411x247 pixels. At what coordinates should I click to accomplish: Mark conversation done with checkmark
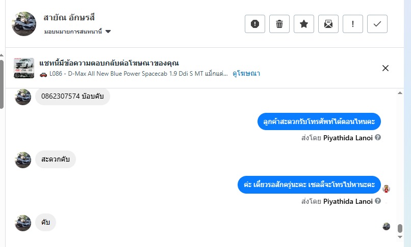coord(377,24)
